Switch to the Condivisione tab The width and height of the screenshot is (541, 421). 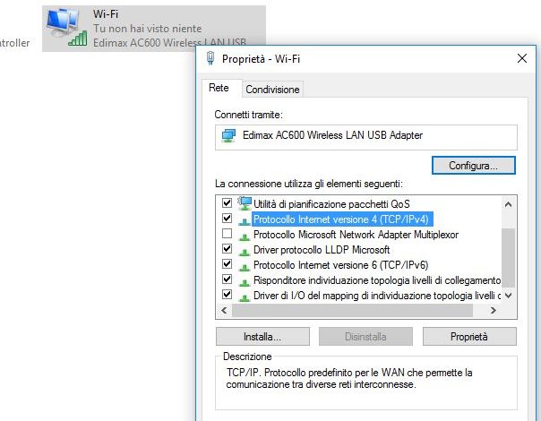272,89
